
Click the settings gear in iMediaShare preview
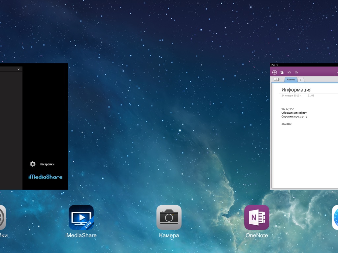(33, 164)
